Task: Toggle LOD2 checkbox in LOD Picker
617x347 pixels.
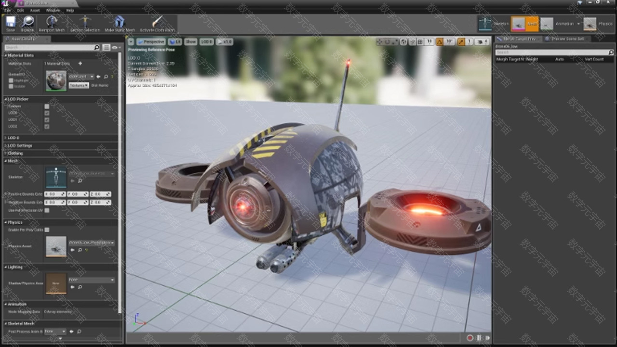Action: 47,126
